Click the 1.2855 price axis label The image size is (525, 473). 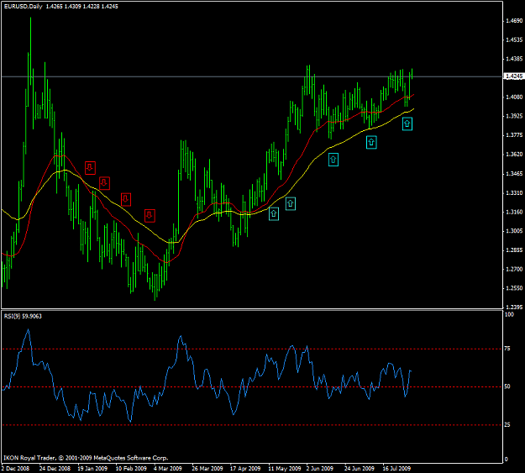click(x=514, y=250)
